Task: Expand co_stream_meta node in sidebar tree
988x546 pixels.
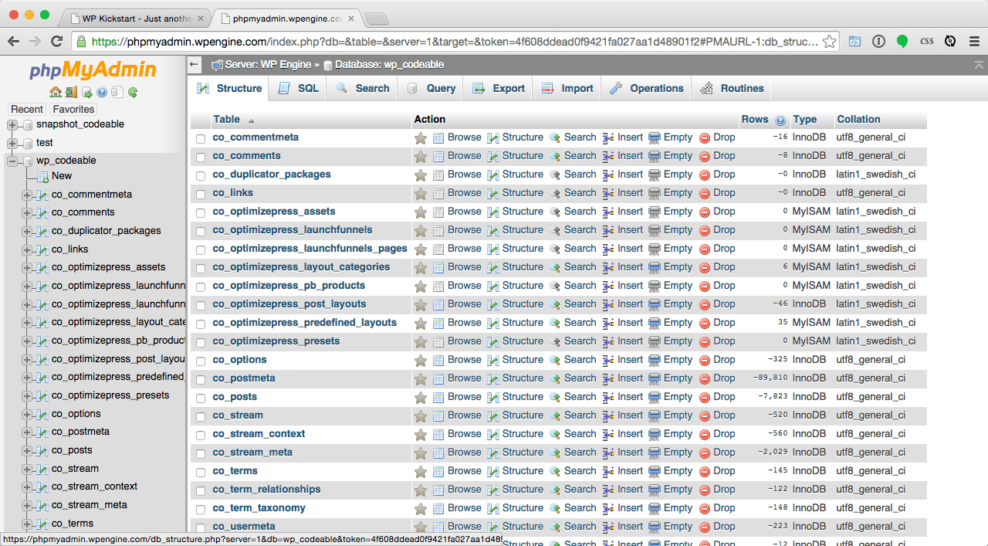Action: click(x=27, y=505)
